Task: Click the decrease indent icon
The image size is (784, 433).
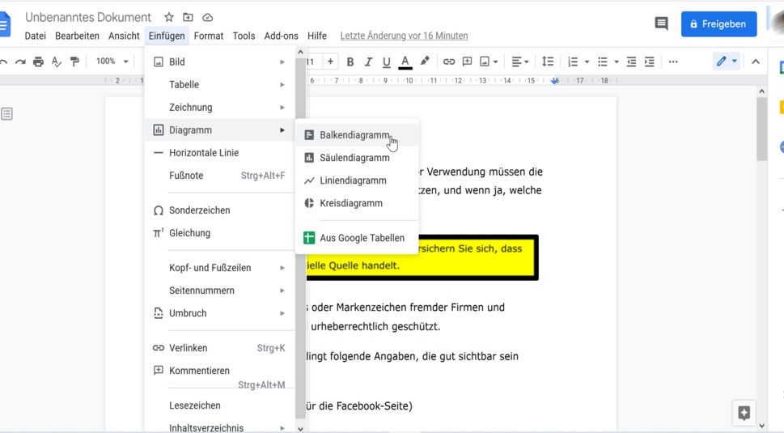Action: click(x=632, y=62)
